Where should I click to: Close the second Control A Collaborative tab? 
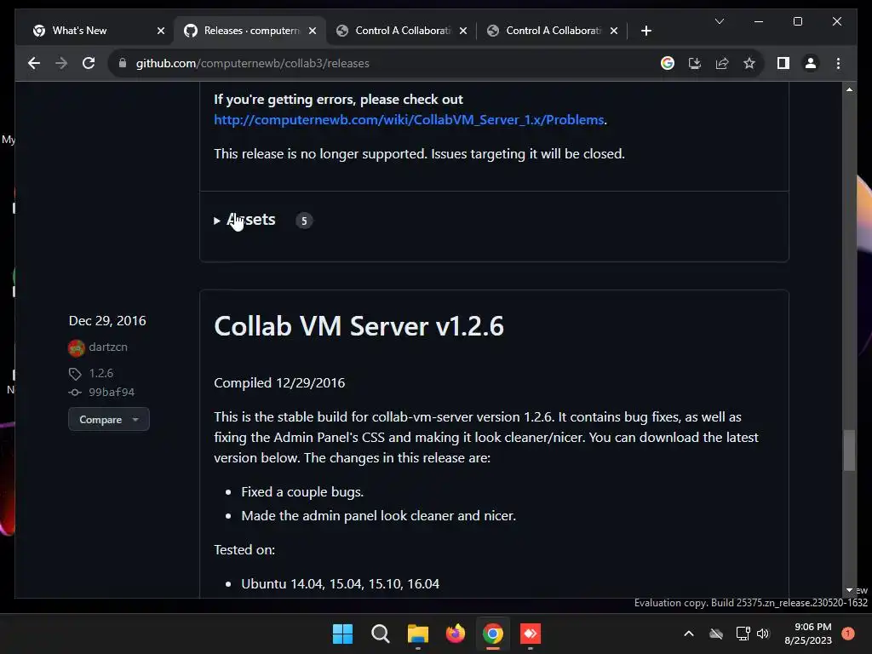point(614,31)
